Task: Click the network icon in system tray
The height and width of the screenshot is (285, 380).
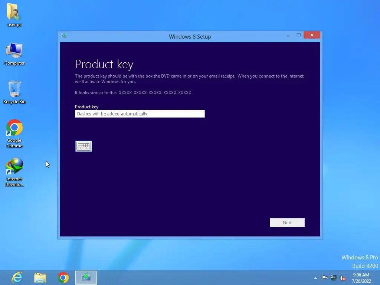Action: 334,278
